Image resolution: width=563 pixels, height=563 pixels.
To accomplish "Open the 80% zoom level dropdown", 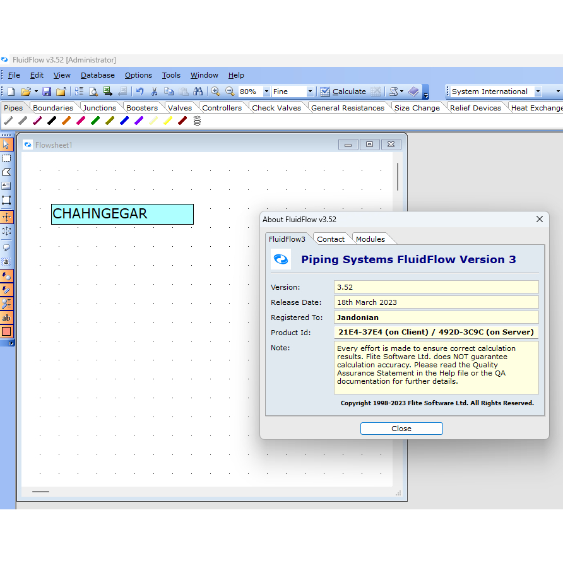I will click(266, 92).
